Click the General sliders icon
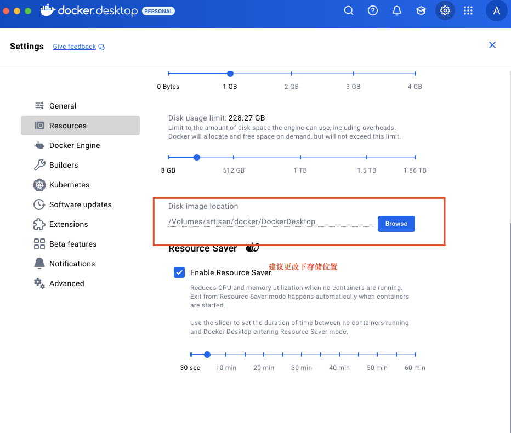This screenshot has height=433, width=511. 39,106
